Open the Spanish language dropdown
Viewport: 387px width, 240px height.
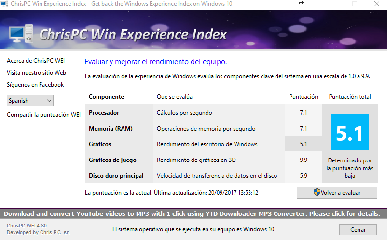pos(30,101)
